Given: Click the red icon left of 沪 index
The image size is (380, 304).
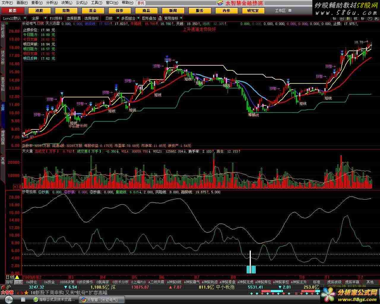Looking at the screenshot, I should click(3, 287).
